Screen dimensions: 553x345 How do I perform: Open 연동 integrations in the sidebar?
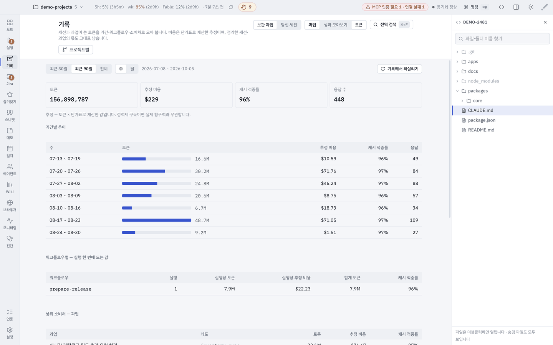click(x=10, y=315)
